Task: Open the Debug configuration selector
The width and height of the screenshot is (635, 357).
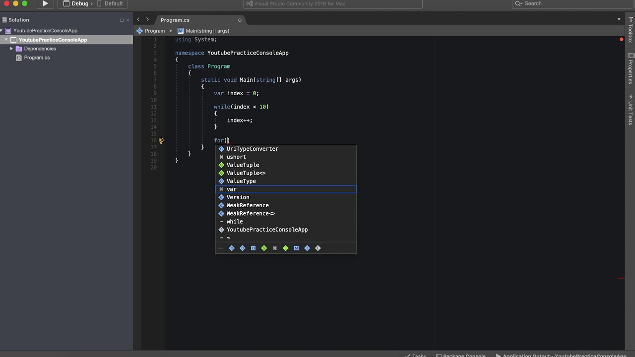Action: pos(76,3)
